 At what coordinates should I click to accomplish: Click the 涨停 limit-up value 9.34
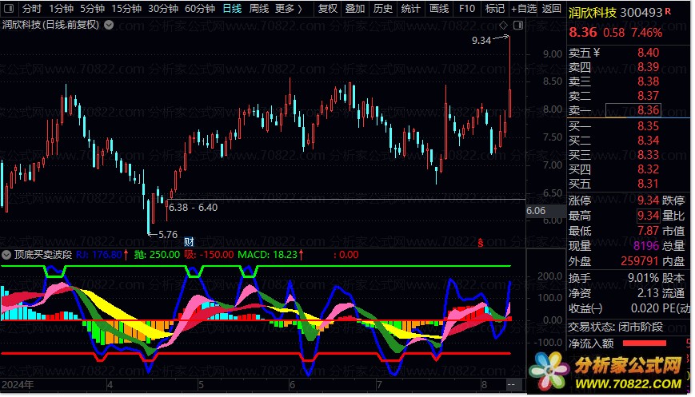649,200
